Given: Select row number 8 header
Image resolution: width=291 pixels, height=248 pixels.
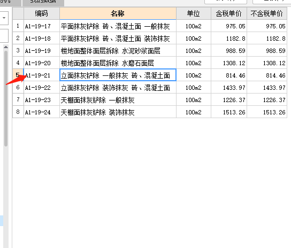Looking at the screenshot, I should [x=18, y=112].
